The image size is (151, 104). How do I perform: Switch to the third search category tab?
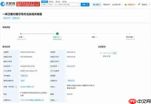point(58,2)
